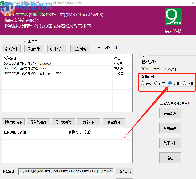Click the app icon in the title bar
The width and height of the screenshot is (196, 179).
click(x=2, y=3)
